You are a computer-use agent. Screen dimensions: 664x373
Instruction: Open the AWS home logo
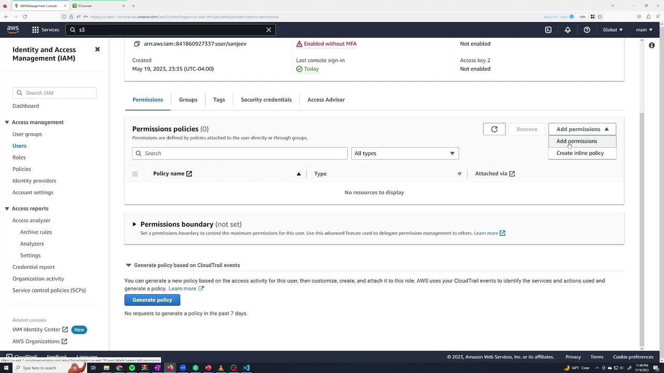point(13,30)
